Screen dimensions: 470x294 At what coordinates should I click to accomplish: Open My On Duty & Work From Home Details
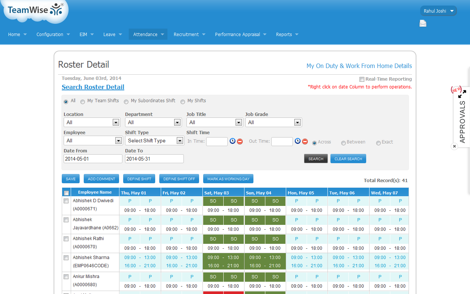359,66
